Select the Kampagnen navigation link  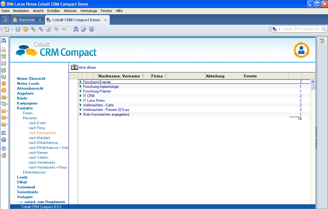click(x=27, y=103)
